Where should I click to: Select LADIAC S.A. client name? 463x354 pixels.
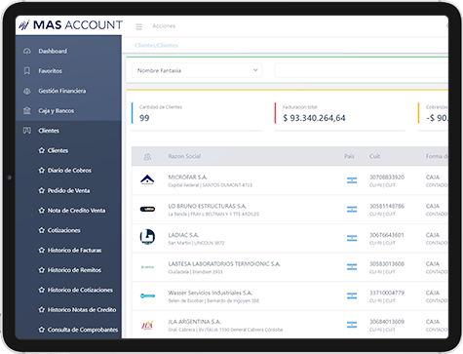[183, 235]
